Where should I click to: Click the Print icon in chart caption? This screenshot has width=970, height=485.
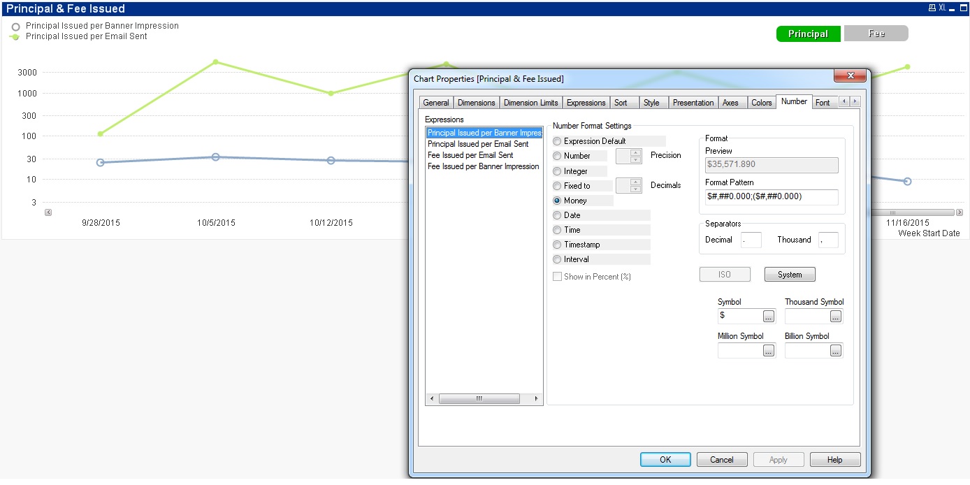932,8
